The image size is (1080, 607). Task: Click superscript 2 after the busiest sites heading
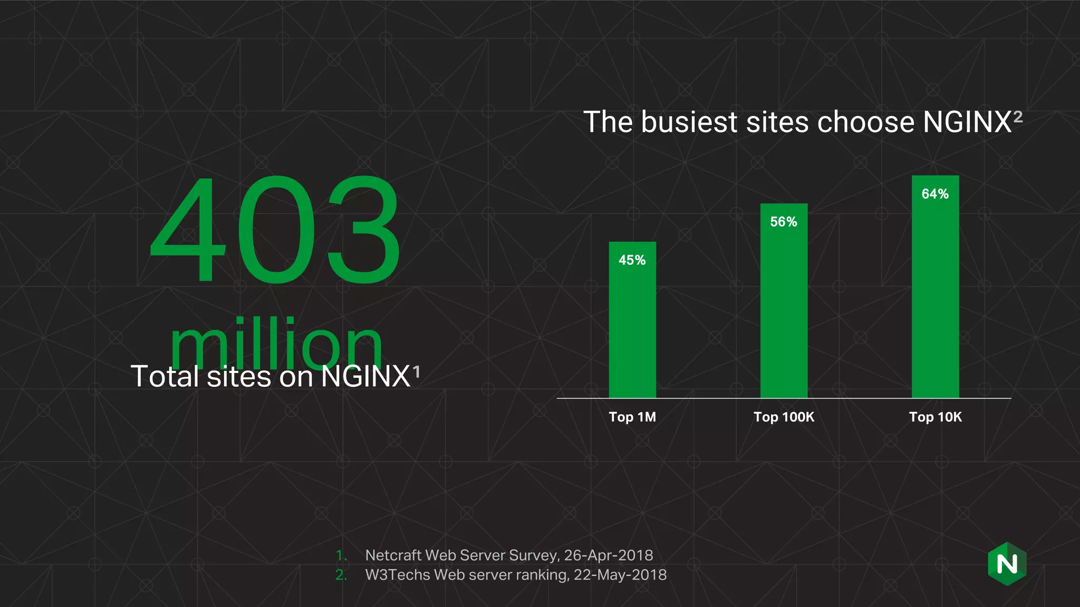pos(1018,117)
